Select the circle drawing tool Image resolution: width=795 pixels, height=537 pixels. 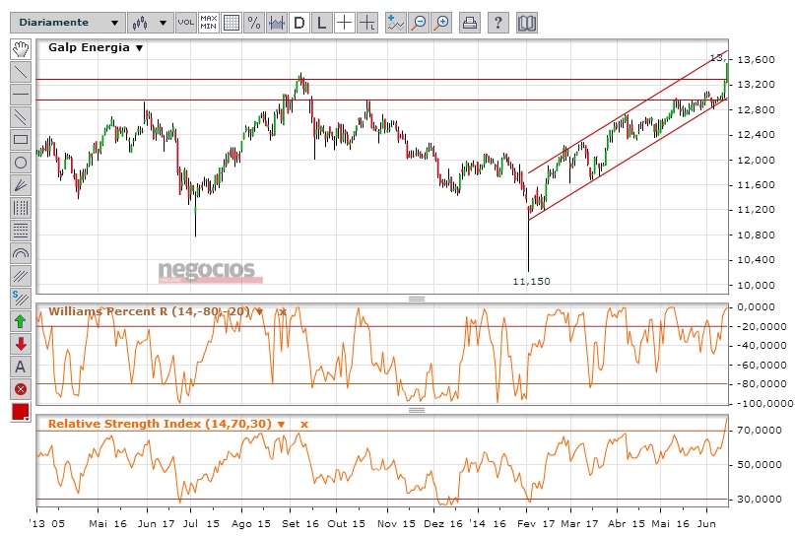[x=21, y=163]
